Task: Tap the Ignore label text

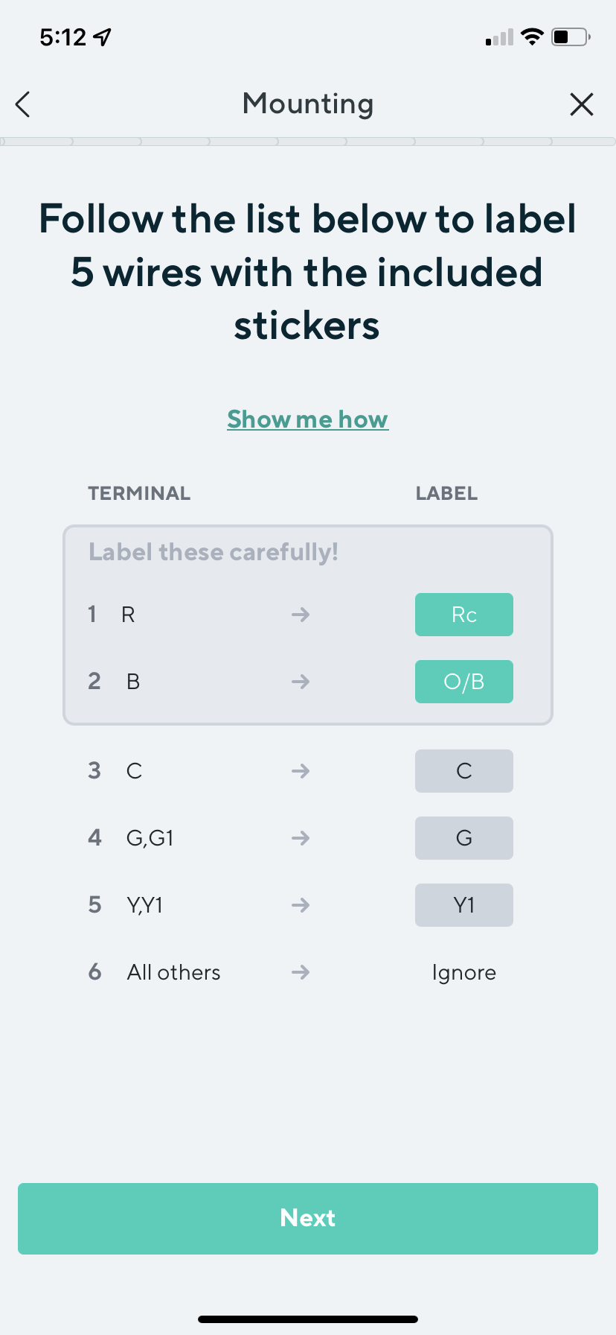Action: pos(463,972)
